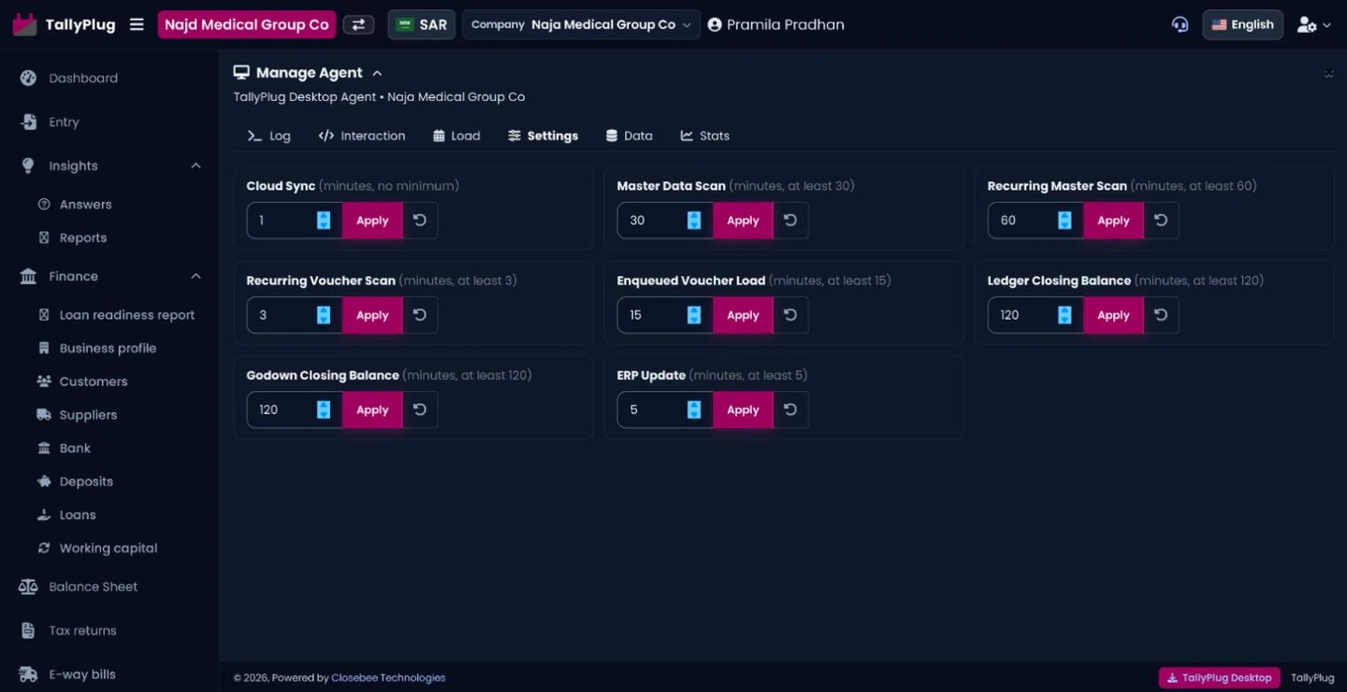Apply the Master Data Scan setting

743,221
